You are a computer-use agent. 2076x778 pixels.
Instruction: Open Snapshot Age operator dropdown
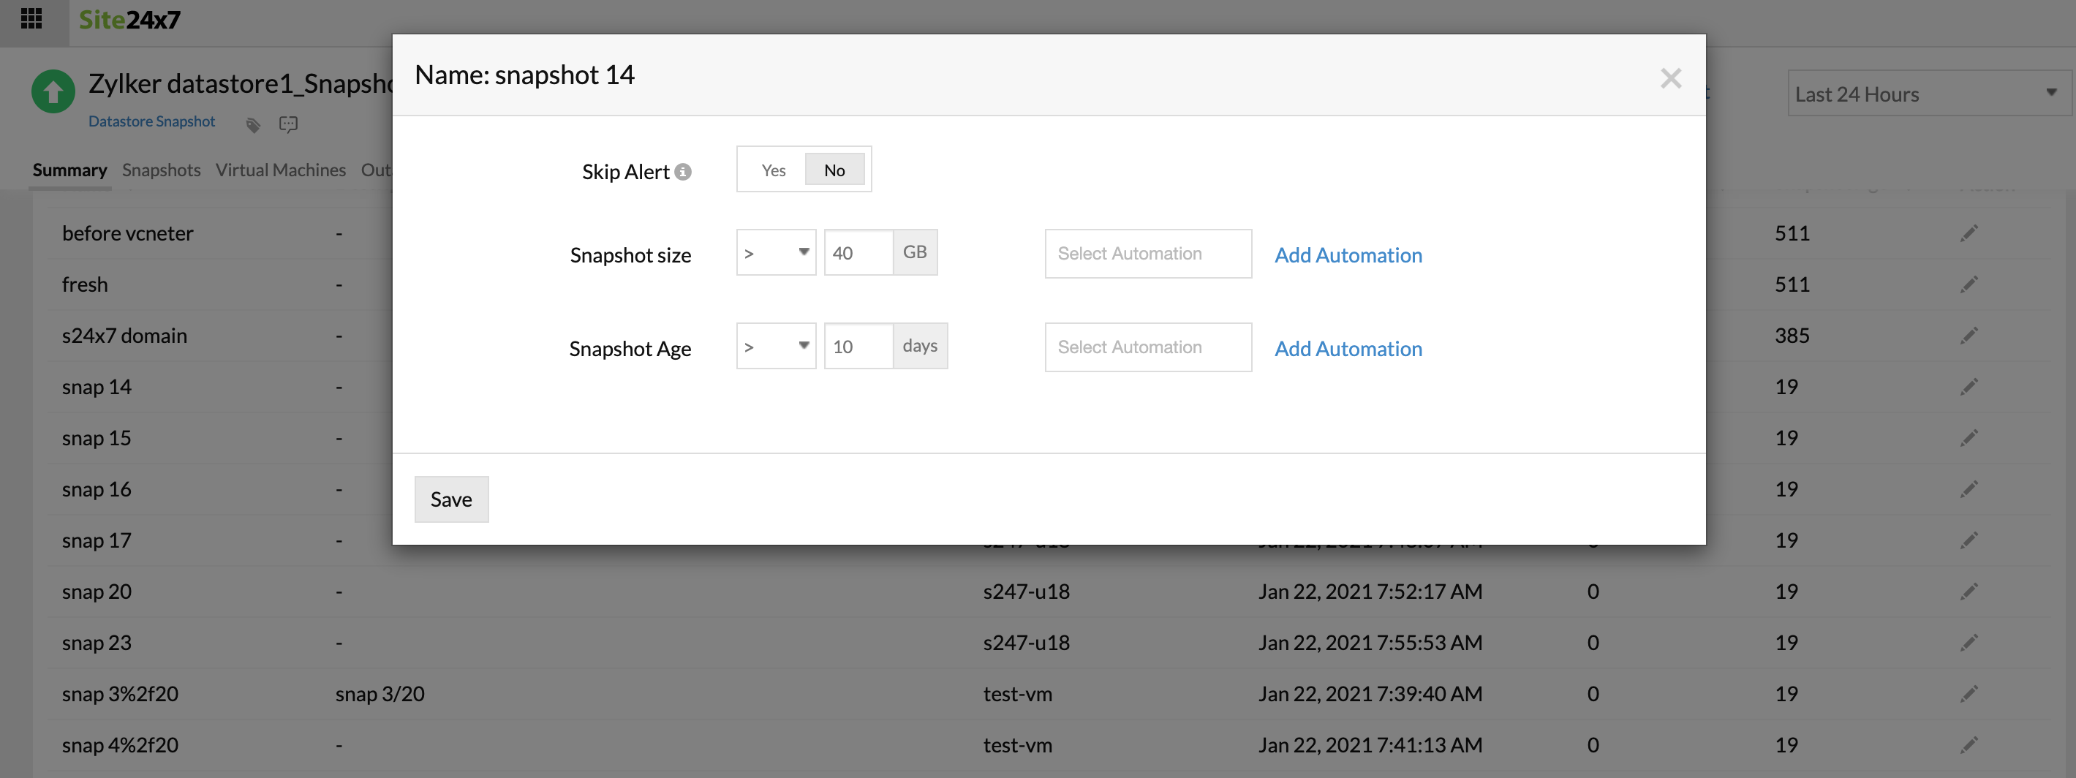tap(775, 347)
